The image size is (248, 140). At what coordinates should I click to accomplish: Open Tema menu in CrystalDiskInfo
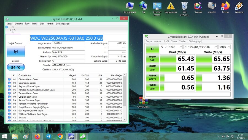[x=35, y=24]
